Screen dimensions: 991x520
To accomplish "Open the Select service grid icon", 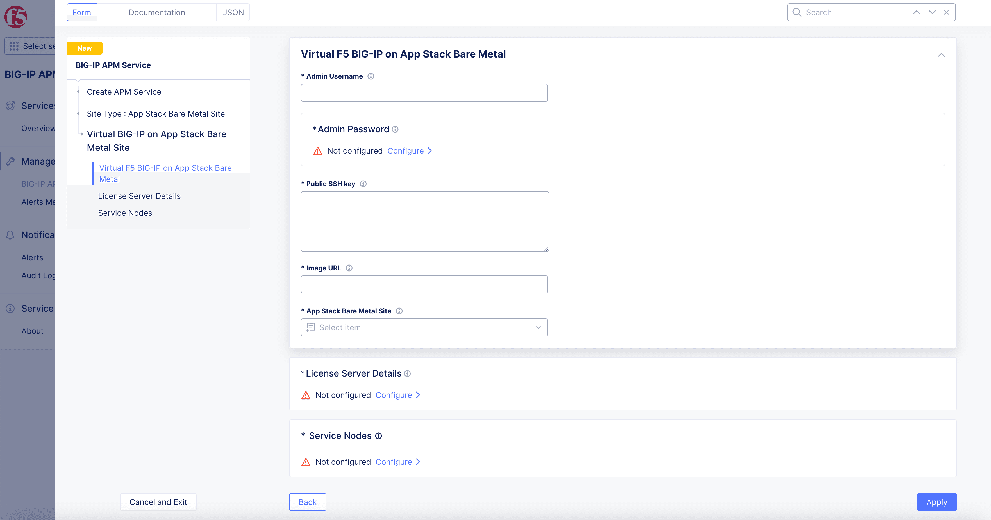I will [14, 46].
